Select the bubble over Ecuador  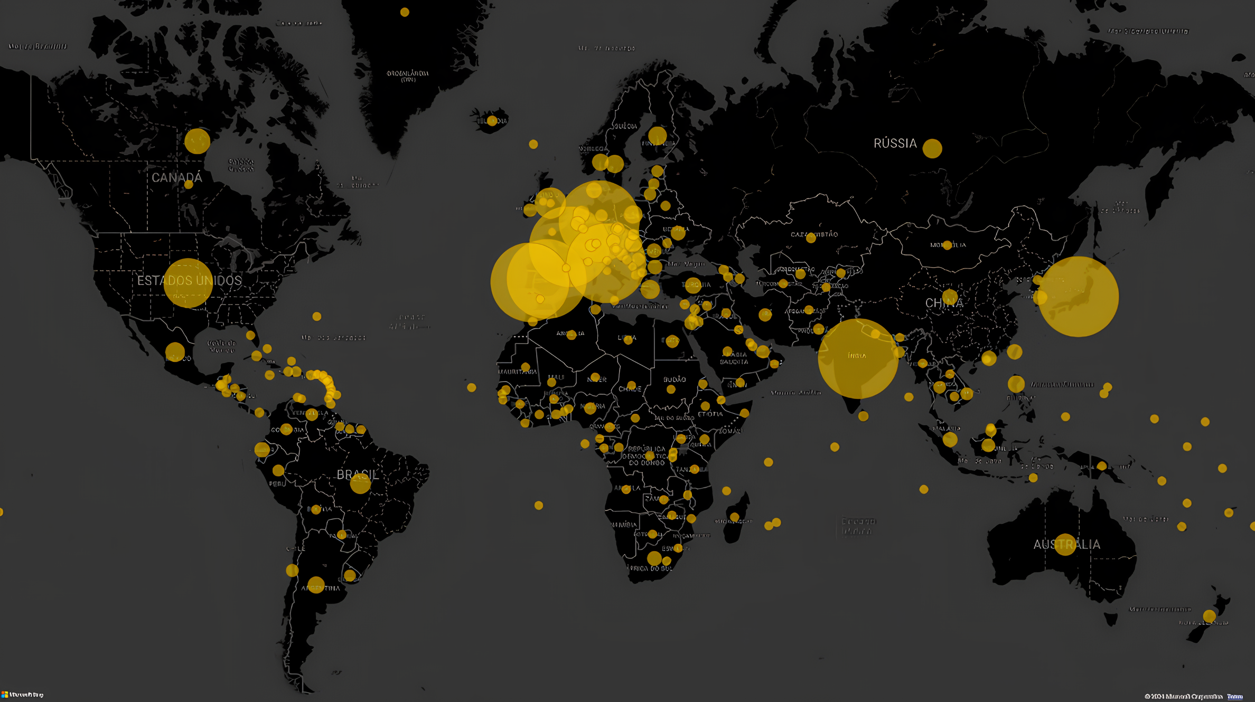coord(262,450)
